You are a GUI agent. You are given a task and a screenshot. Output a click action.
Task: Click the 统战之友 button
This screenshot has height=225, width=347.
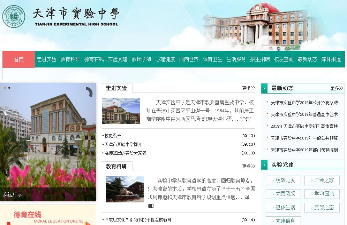[x=283, y=180]
